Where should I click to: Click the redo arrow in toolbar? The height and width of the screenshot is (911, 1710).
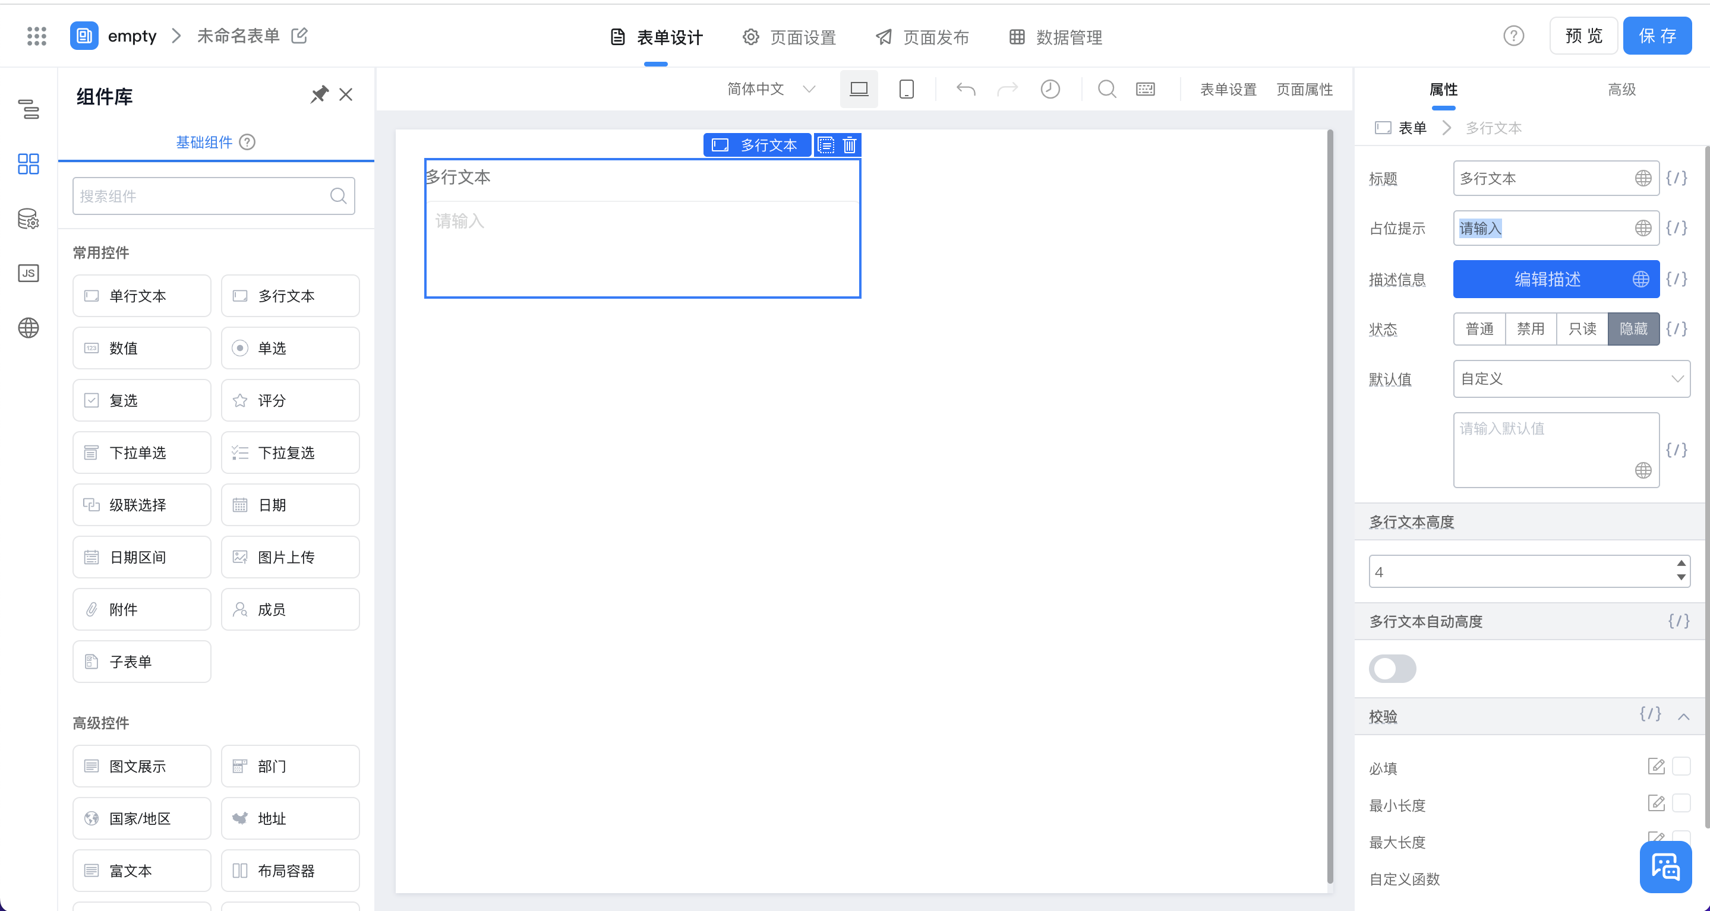[x=1008, y=89]
